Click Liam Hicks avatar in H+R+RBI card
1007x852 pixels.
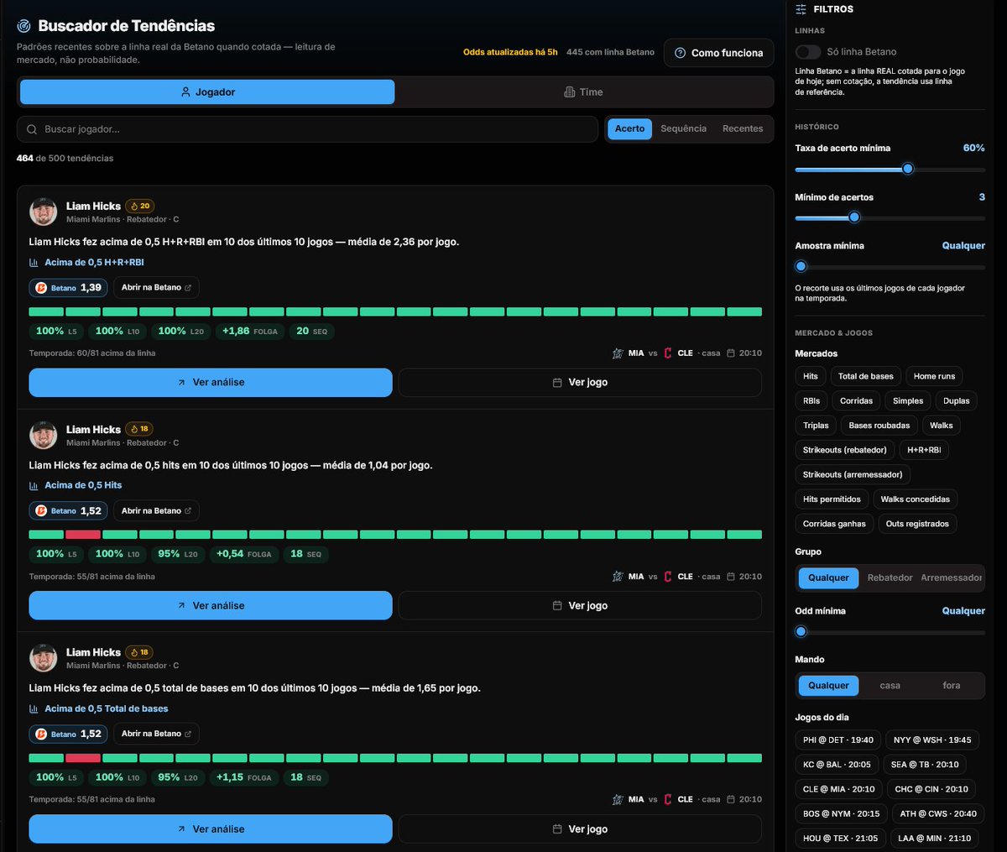[43, 212]
